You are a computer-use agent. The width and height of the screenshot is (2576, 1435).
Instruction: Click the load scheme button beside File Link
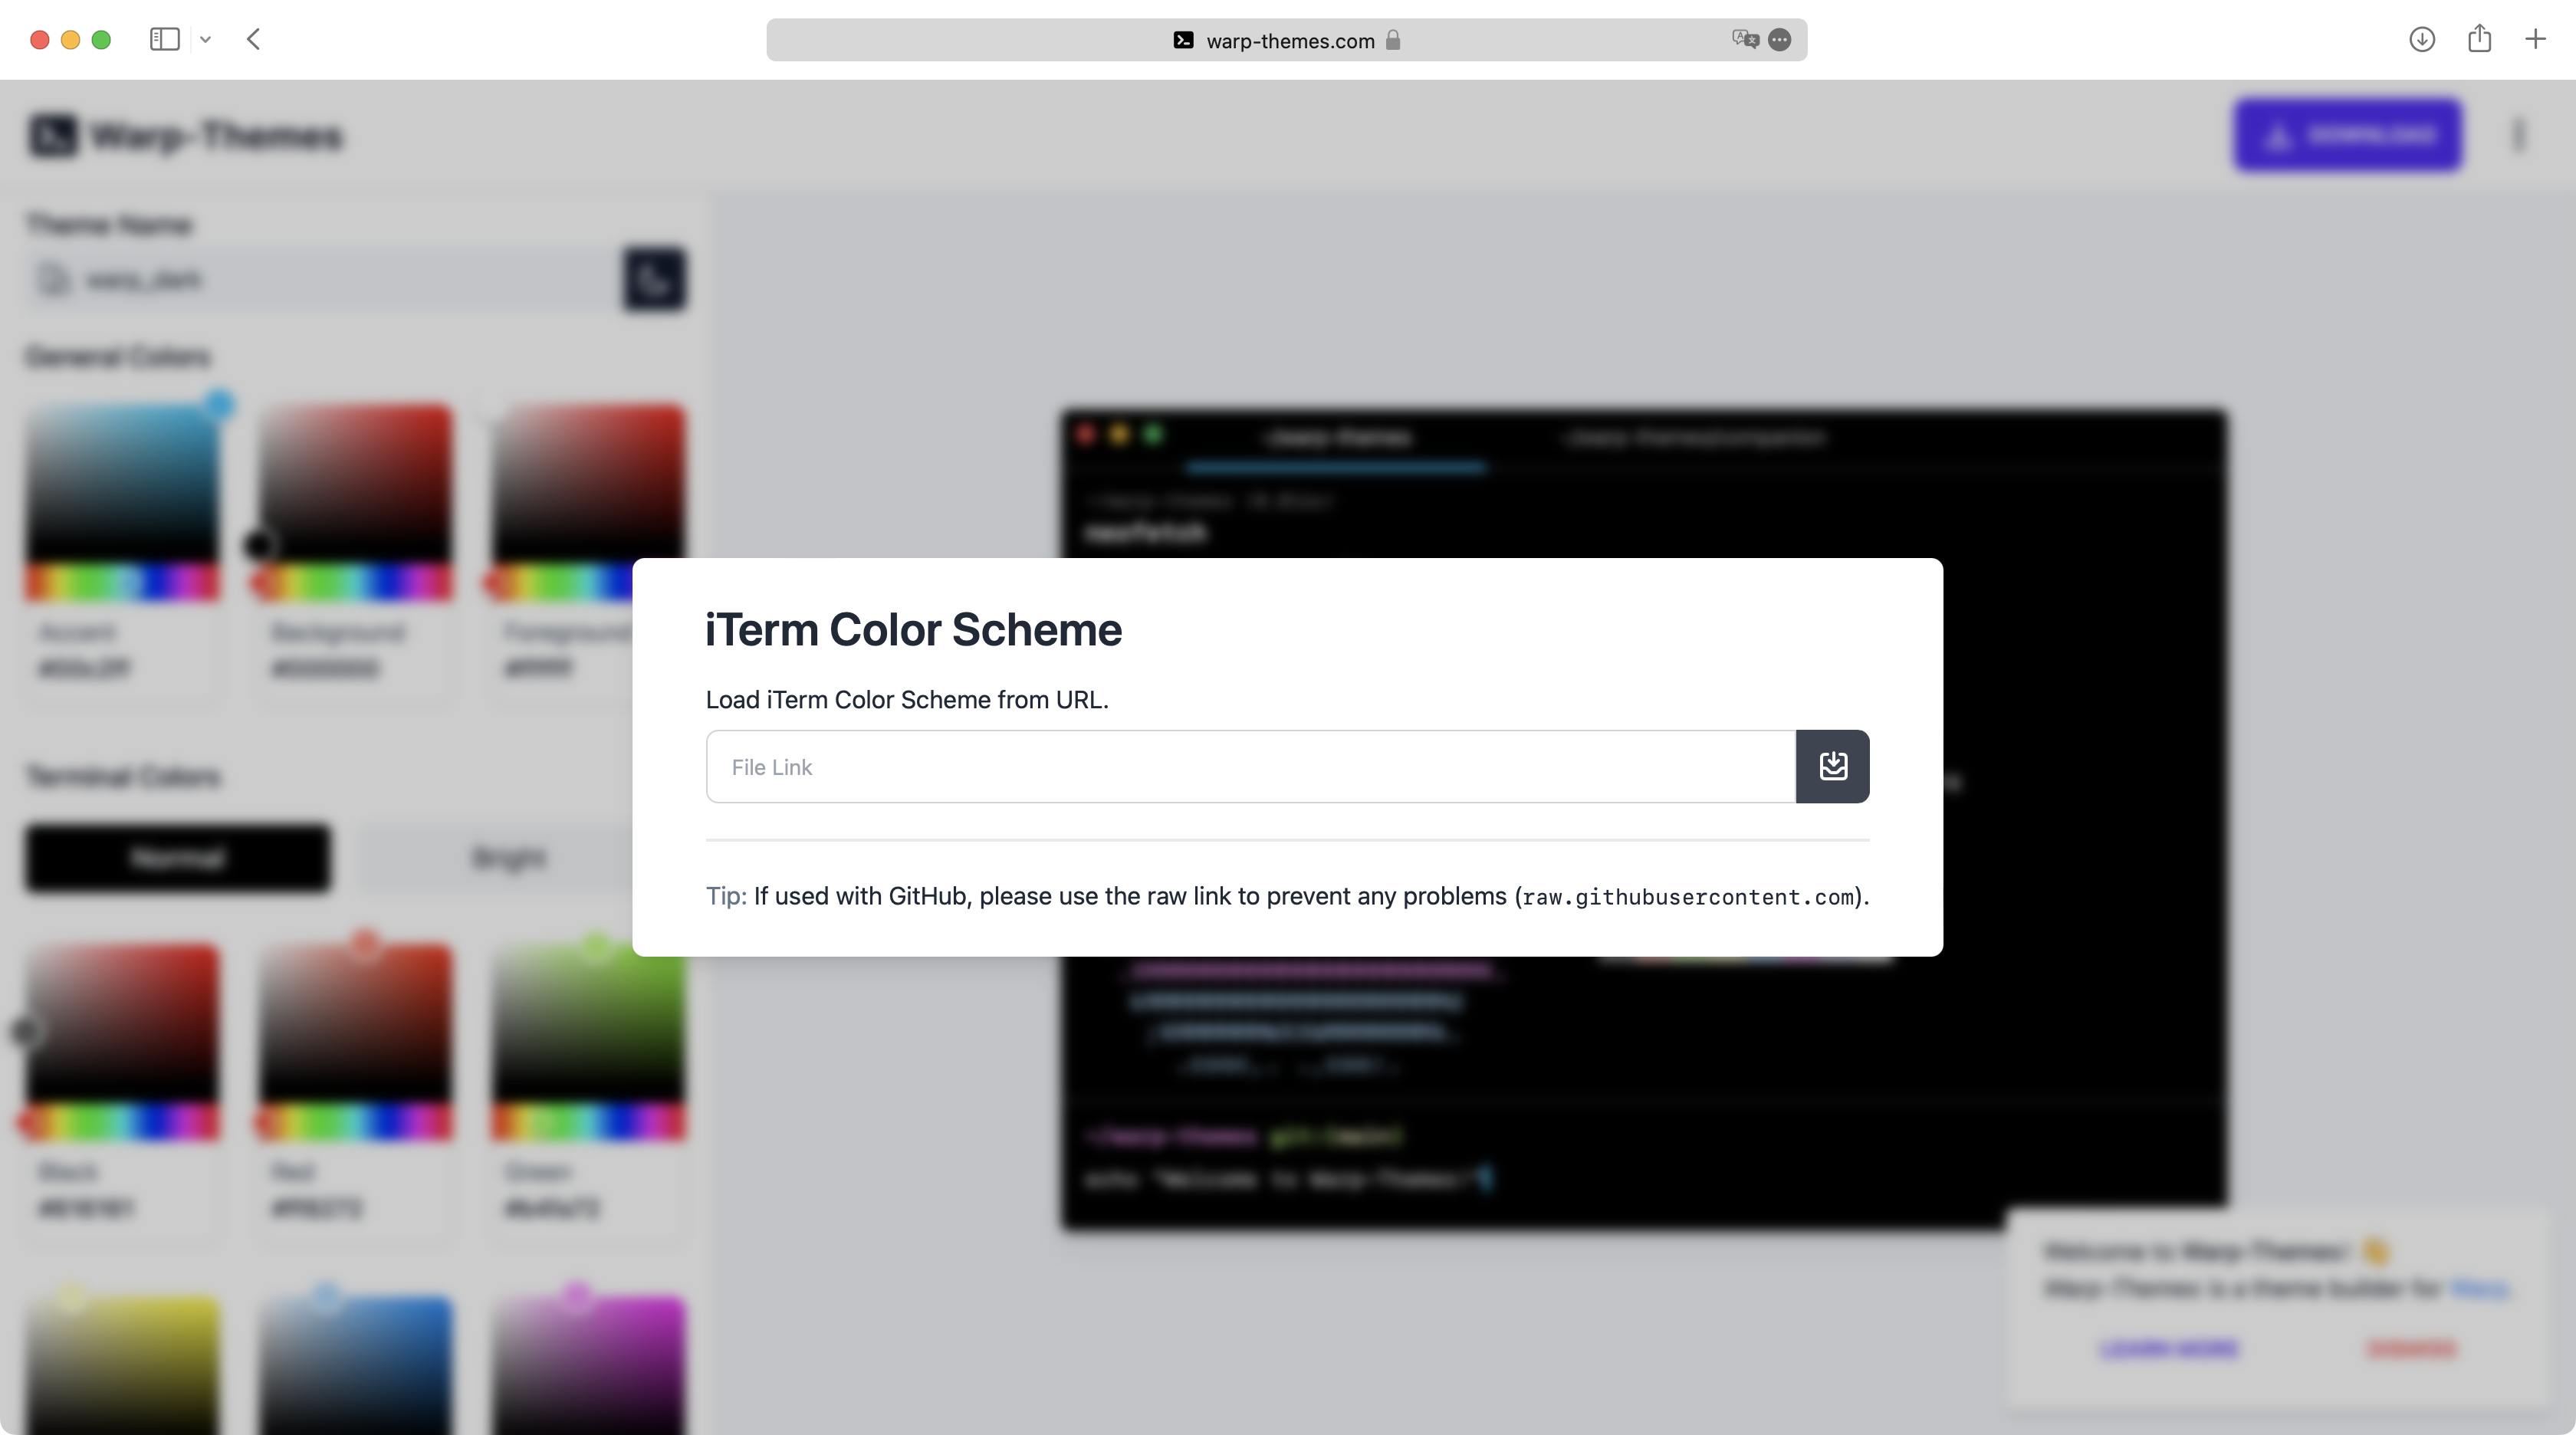point(1832,766)
